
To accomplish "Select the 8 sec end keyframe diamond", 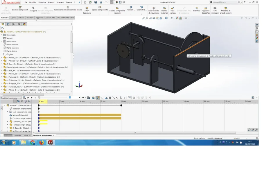I will 121,105.
